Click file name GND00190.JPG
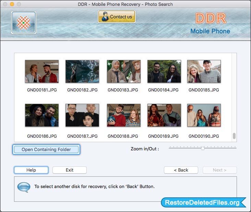This screenshot has width=251, height=212. click(204, 136)
